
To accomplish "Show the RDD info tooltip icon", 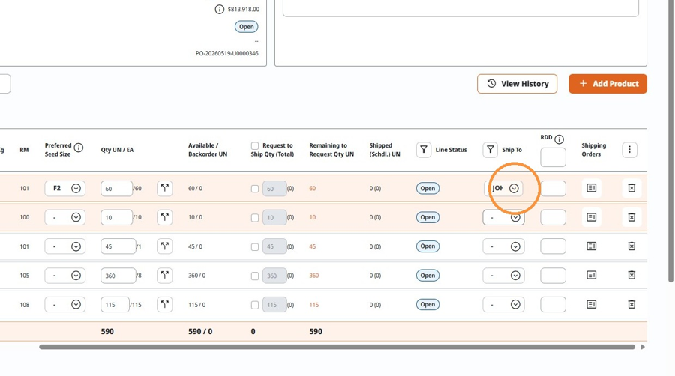I will (x=559, y=139).
